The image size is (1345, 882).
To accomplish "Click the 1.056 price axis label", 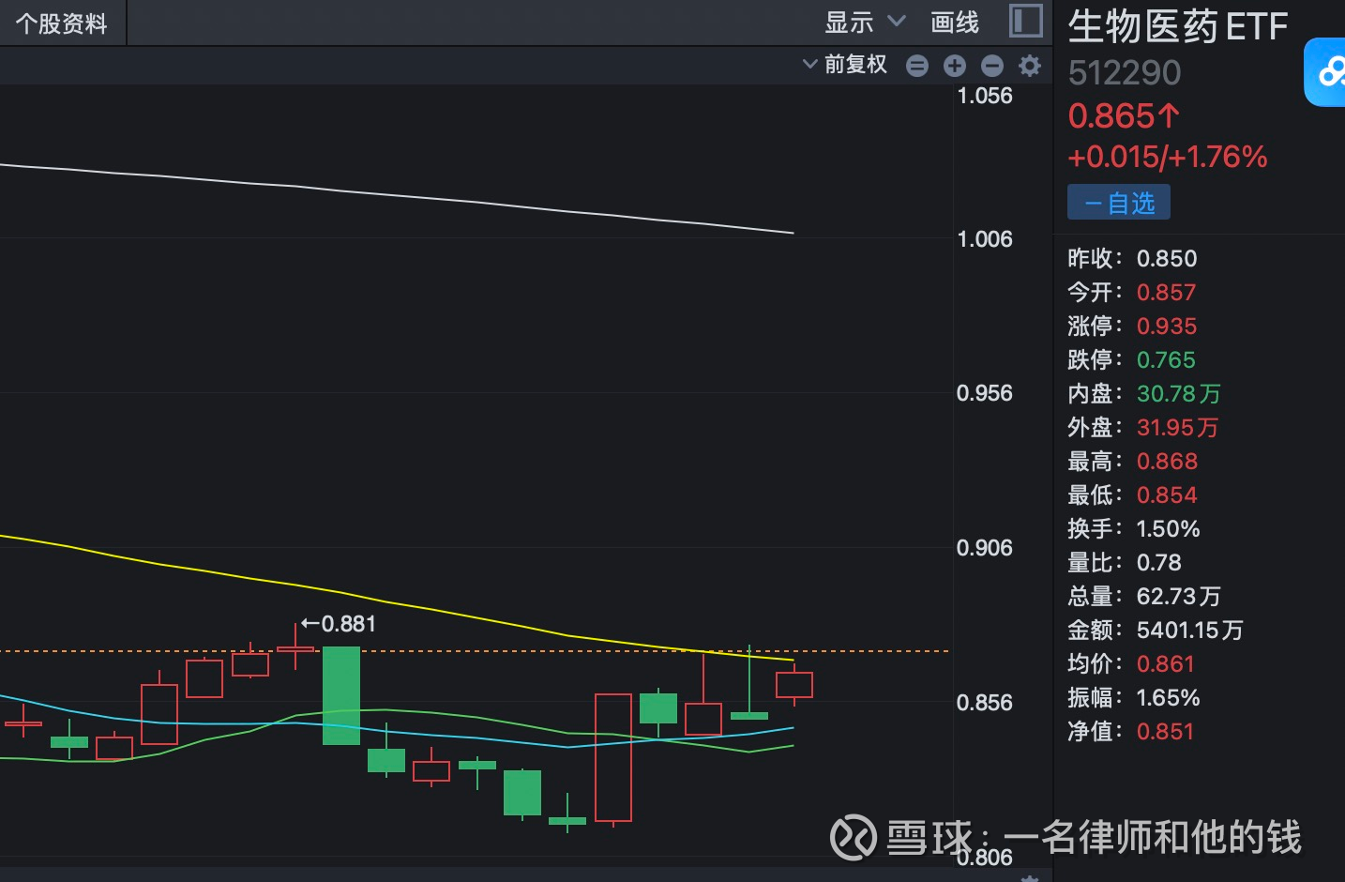I will pos(984,96).
